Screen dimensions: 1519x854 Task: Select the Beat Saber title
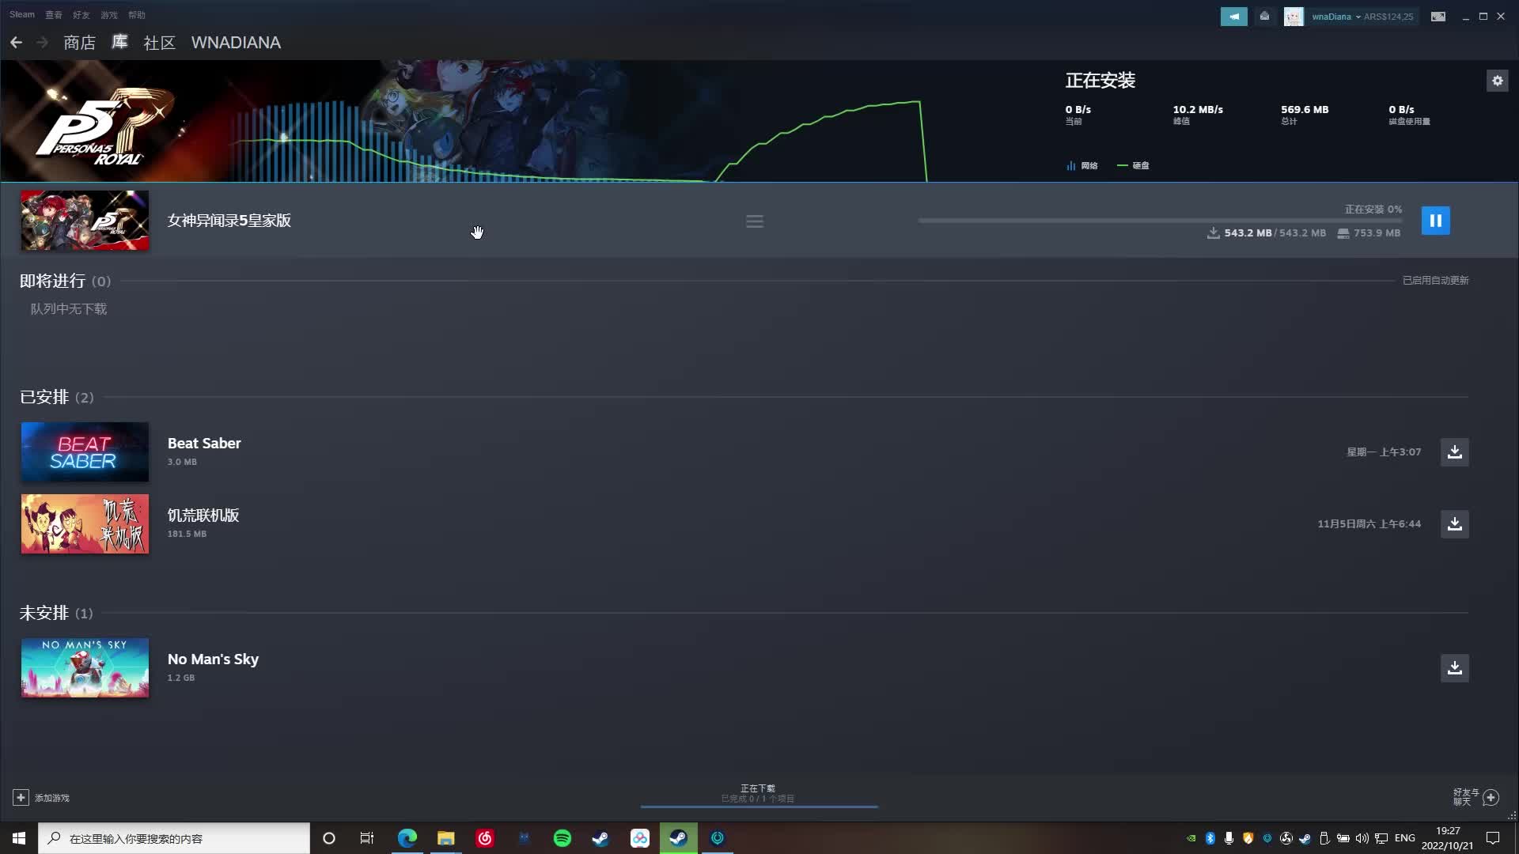[204, 444]
